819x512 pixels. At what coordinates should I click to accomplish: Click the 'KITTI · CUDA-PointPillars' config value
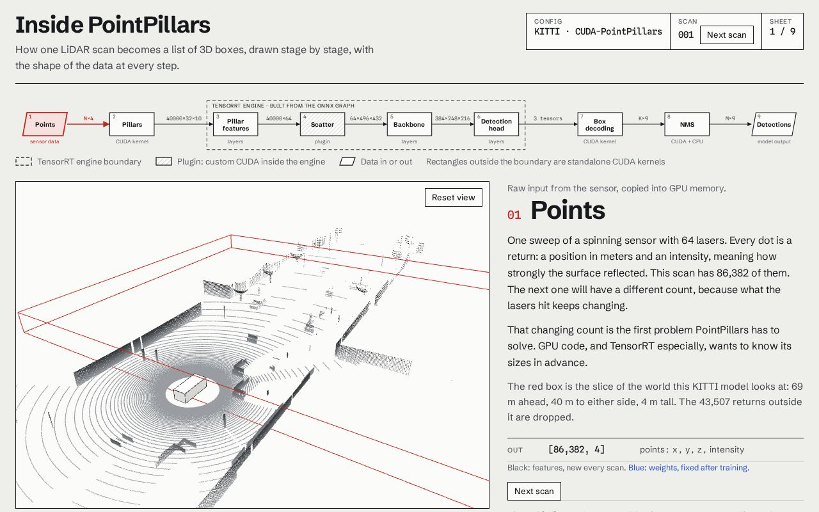pos(598,31)
